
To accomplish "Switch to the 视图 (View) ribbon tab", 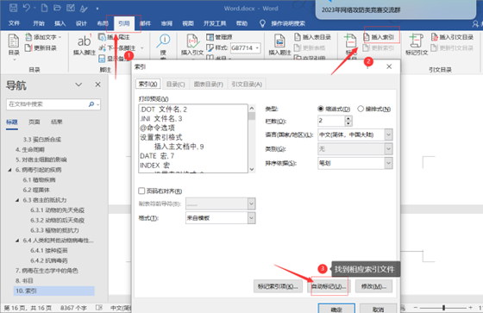I will click(188, 23).
